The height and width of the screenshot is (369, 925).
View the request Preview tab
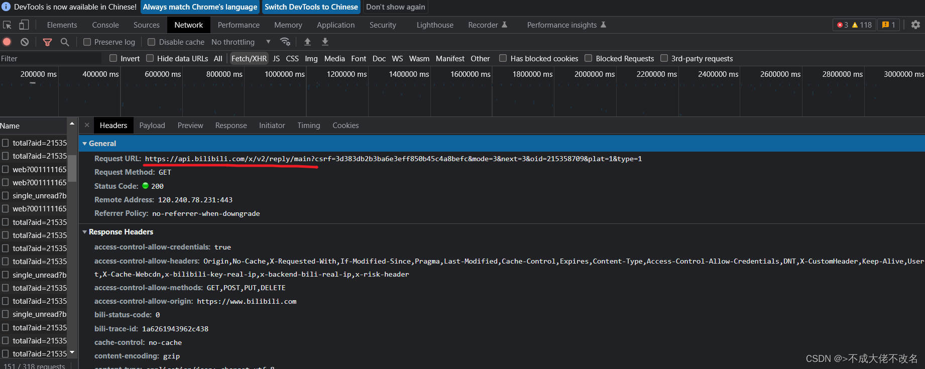190,126
